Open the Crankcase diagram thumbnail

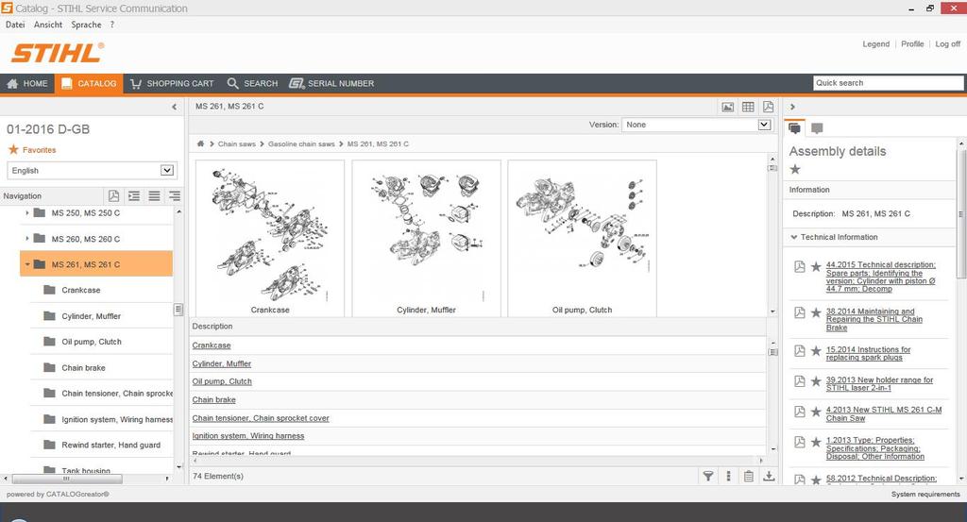(270, 239)
